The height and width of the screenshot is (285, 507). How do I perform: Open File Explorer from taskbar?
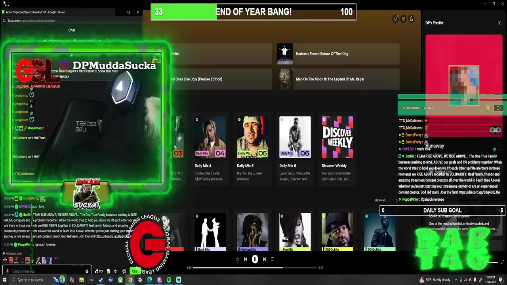[x=82, y=280]
